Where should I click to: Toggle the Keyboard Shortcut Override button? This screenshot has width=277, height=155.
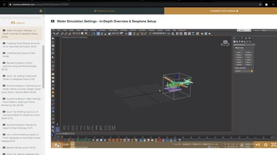(130, 34)
